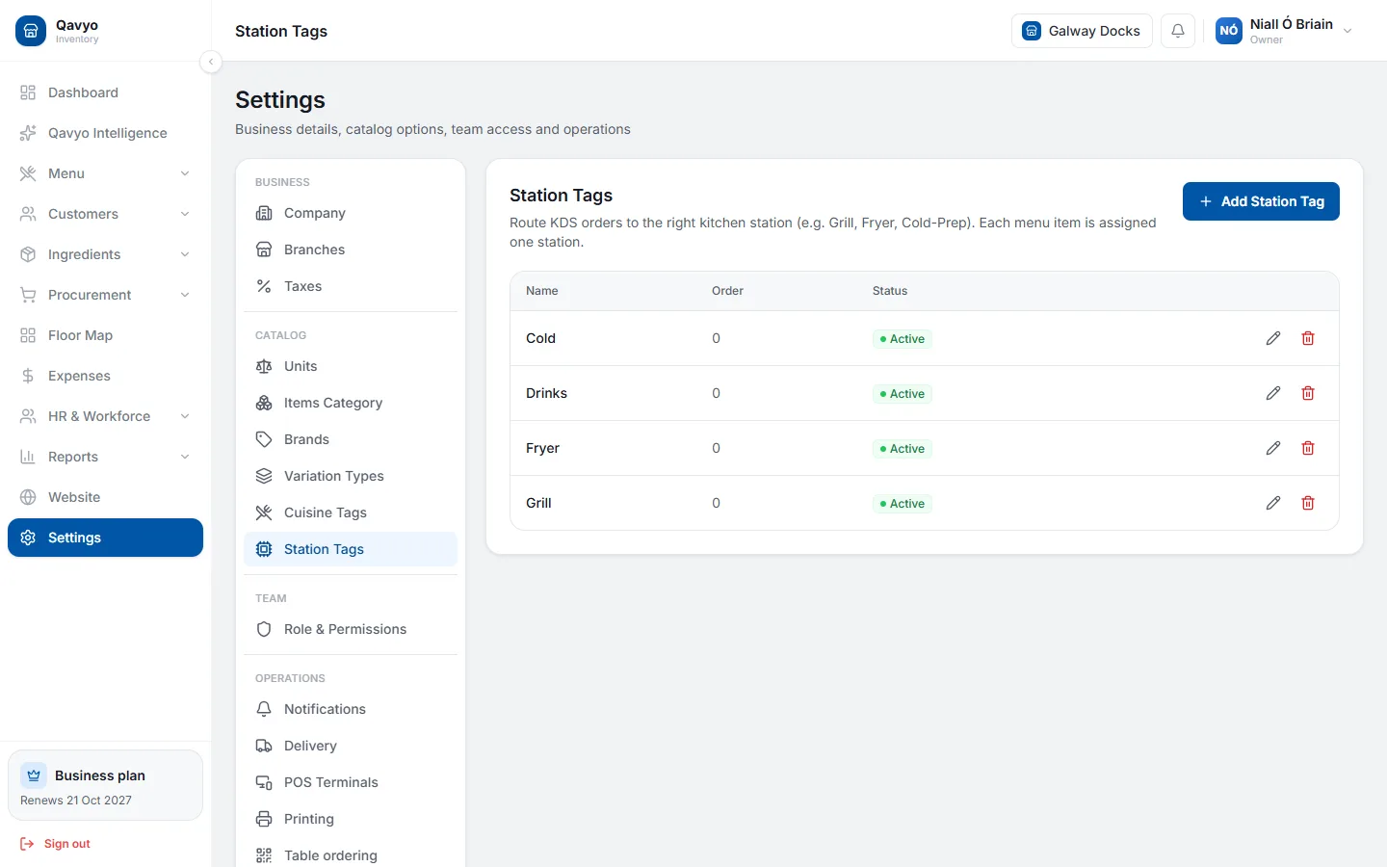Edit the Cold station tag
The height and width of the screenshot is (867, 1387).
1273,338
